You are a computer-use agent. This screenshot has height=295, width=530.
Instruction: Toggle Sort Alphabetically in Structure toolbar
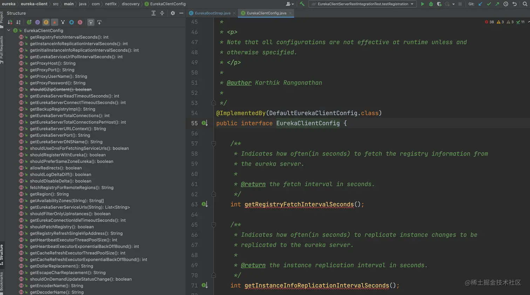tap(18, 22)
